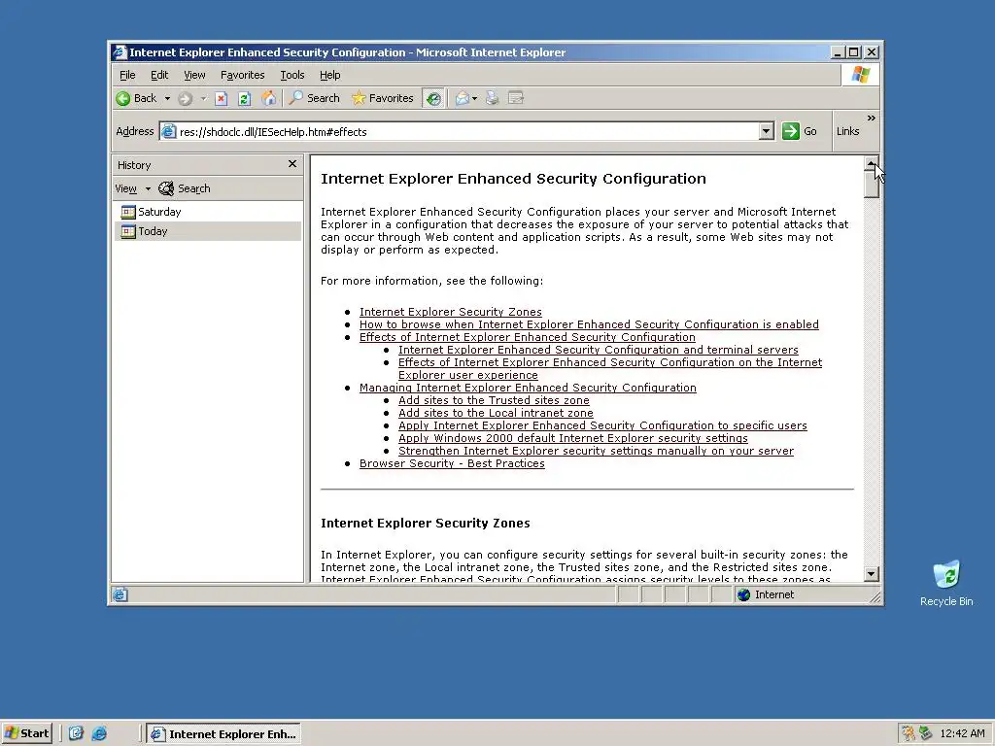Open How to browse when ESC enabled link
This screenshot has height=746, width=995.
589,324
